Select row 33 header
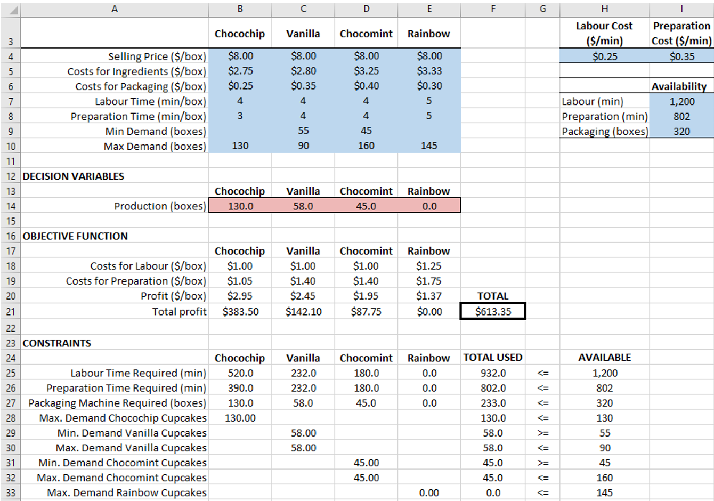 point(11,493)
